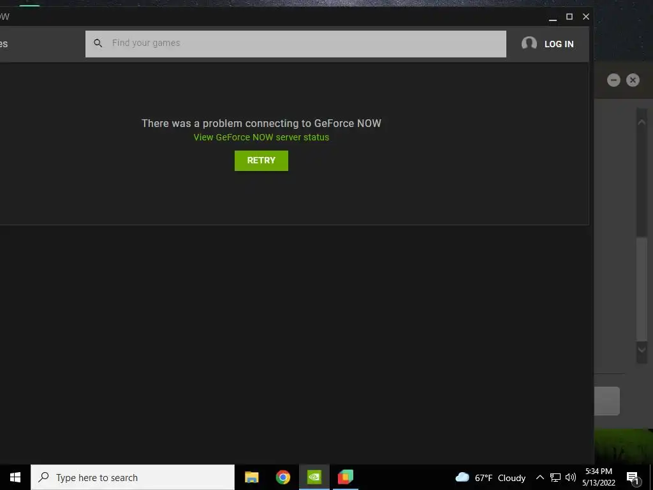Click scrollbar up arrow in background window

pos(642,122)
